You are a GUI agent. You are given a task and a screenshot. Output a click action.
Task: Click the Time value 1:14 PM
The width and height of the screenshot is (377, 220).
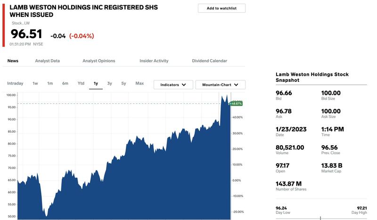coord(333,129)
